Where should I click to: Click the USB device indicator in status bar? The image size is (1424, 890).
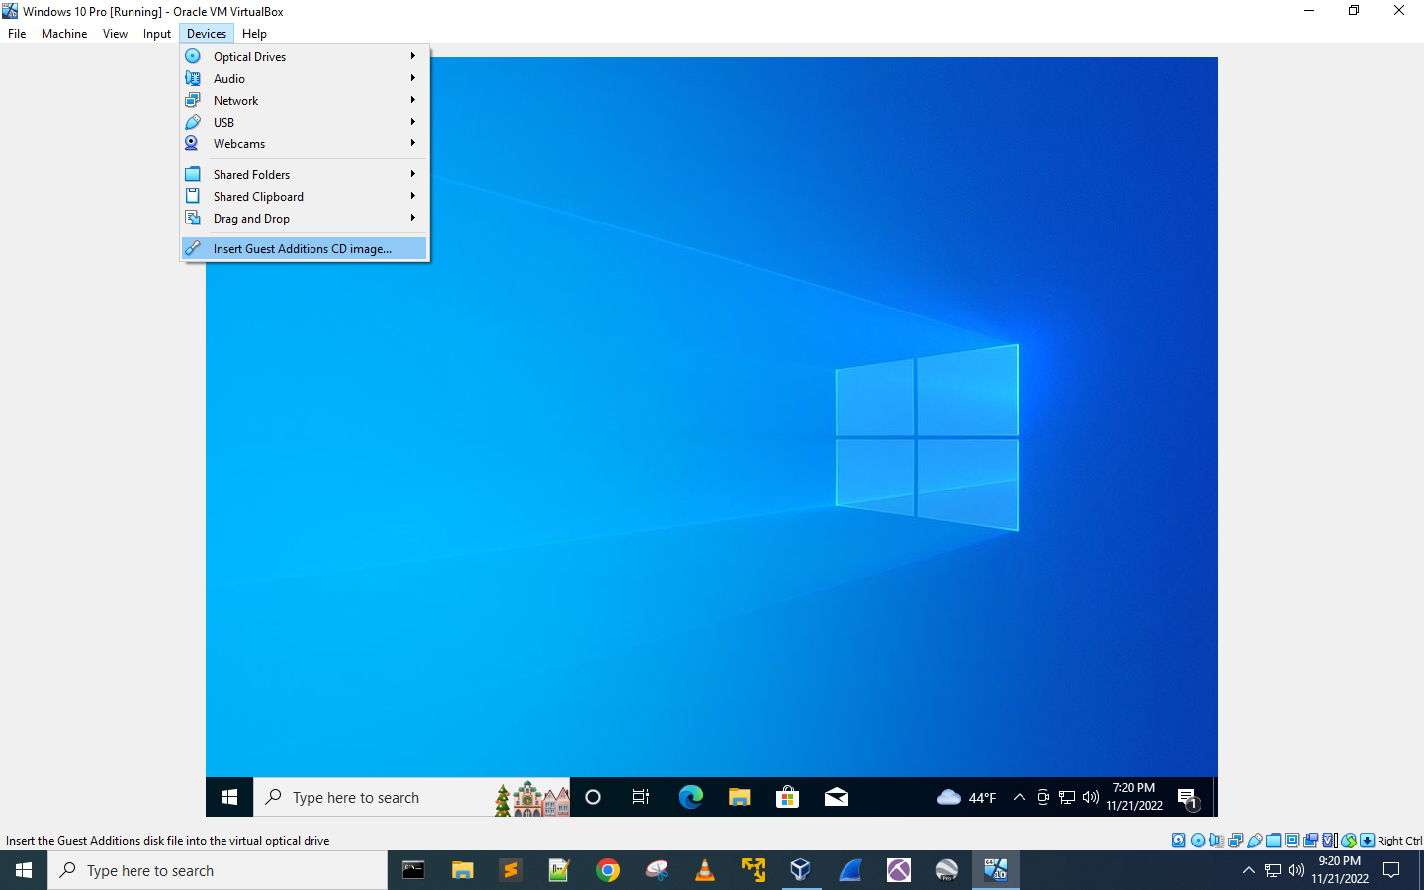(1255, 841)
